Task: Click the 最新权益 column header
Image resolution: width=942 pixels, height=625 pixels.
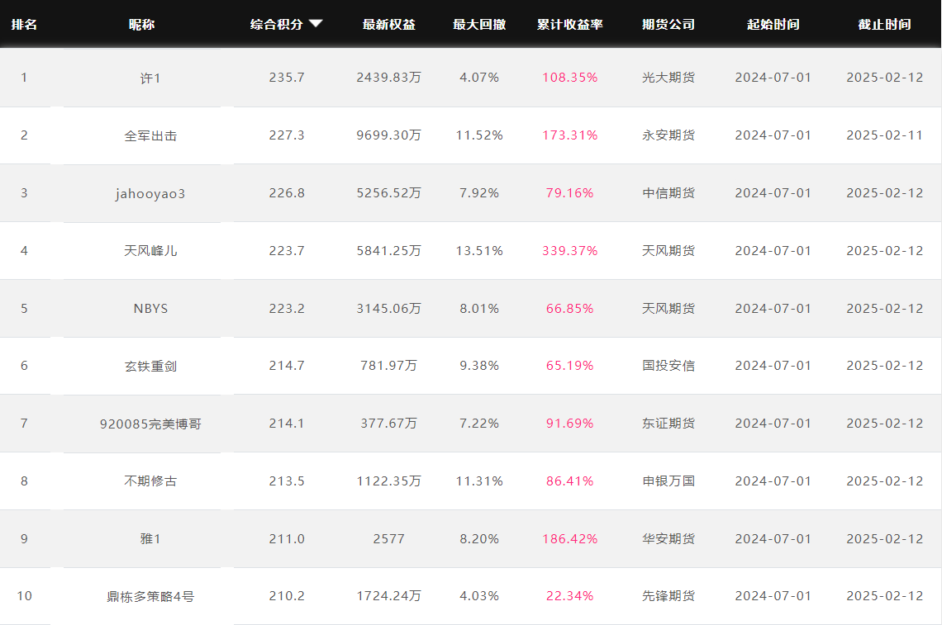Action: click(x=388, y=25)
